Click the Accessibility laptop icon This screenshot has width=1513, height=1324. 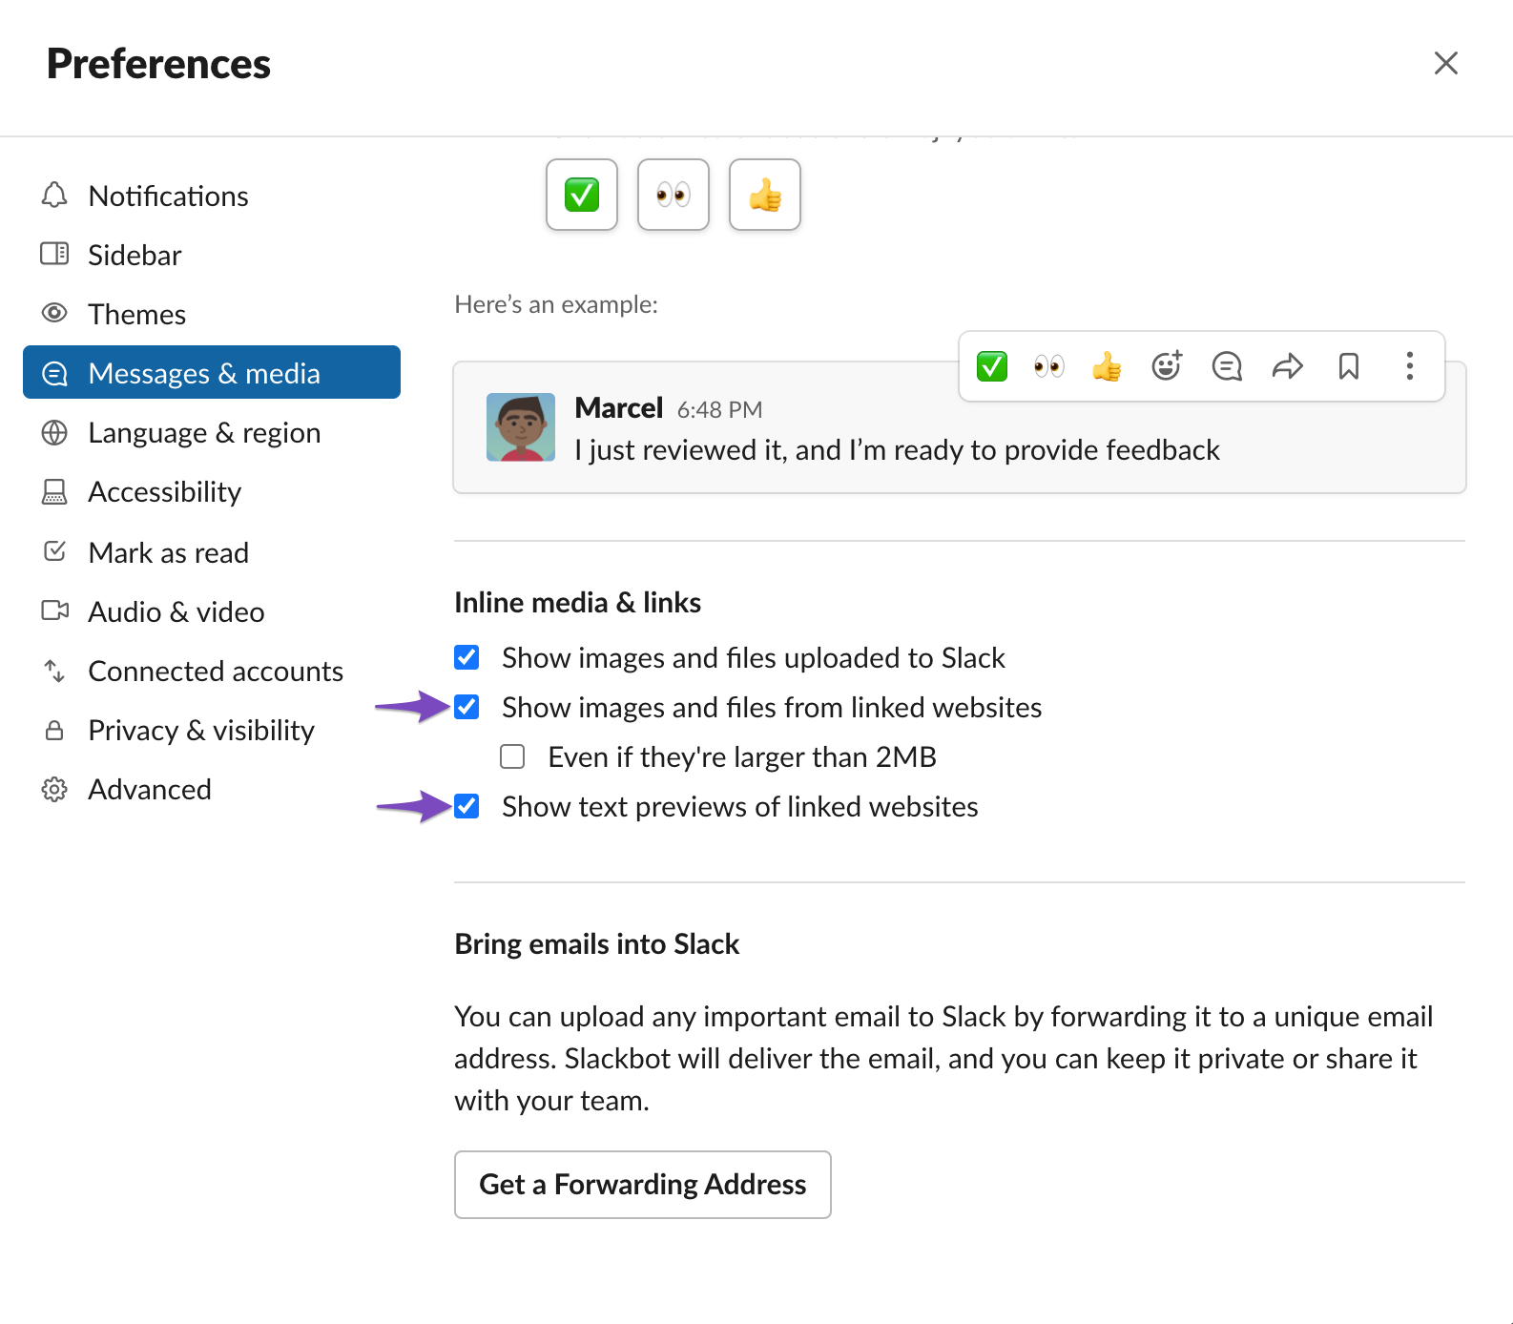click(54, 491)
